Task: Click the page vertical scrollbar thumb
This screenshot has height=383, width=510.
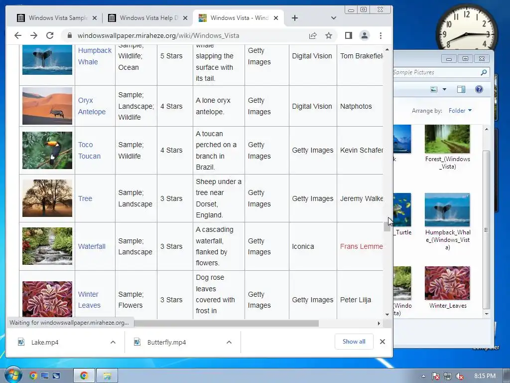Action: pyautogui.click(x=387, y=226)
